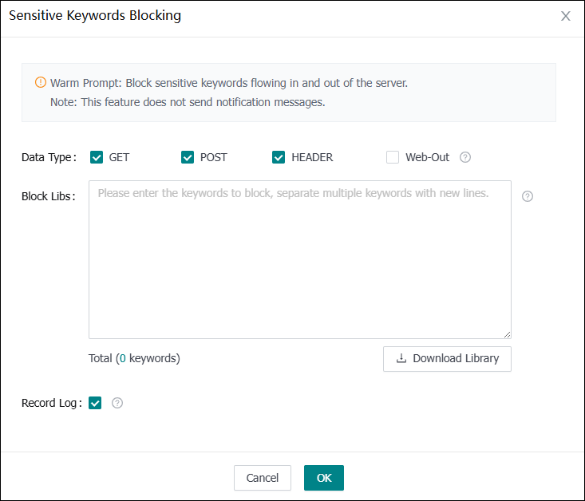Click the HEADER label text
This screenshot has height=501, width=585.
(312, 157)
